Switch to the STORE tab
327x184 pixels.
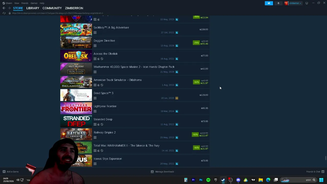pos(18,8)
